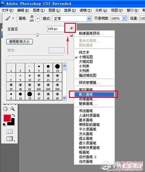Load the 干介质画笔 brush set

pyautogui.click(x=88, y=129)
